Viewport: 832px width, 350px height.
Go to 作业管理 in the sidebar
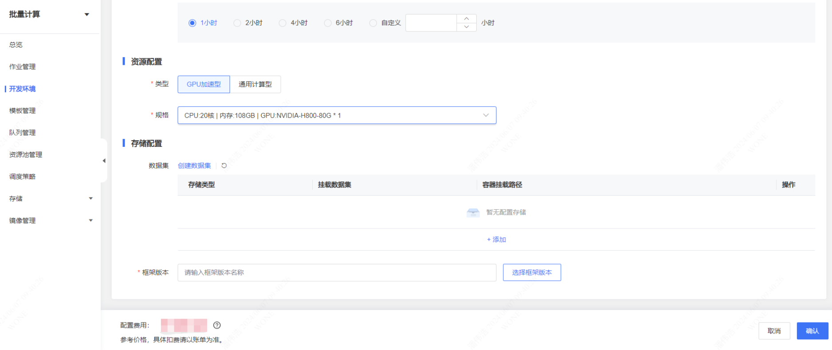(23, 67)
